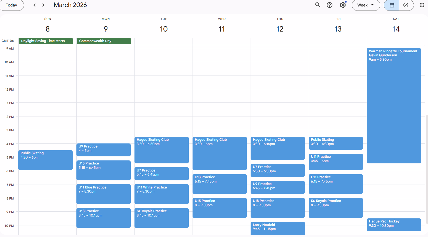Screen dimensions: 428x237
Task: Open the Google apps grid
Action: [x=422, y=5]
